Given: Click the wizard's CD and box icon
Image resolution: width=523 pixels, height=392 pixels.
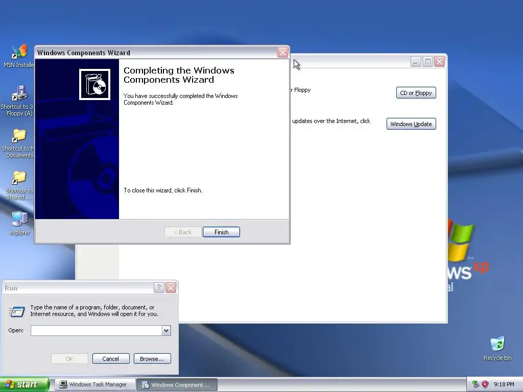Looking at the screenshot, I should click(94, 84).
